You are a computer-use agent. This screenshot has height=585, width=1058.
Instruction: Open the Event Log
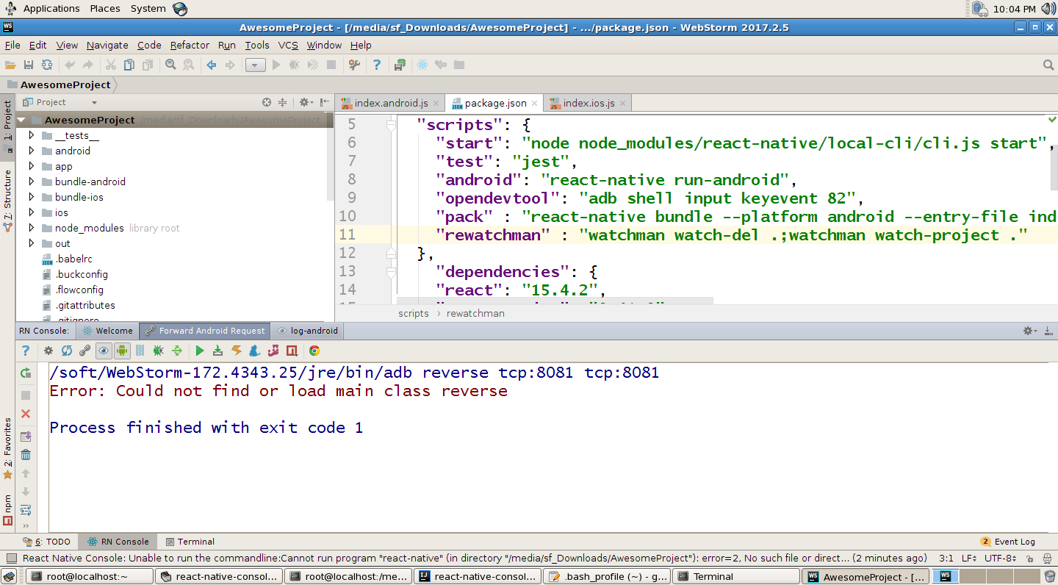pos(1015,541)
